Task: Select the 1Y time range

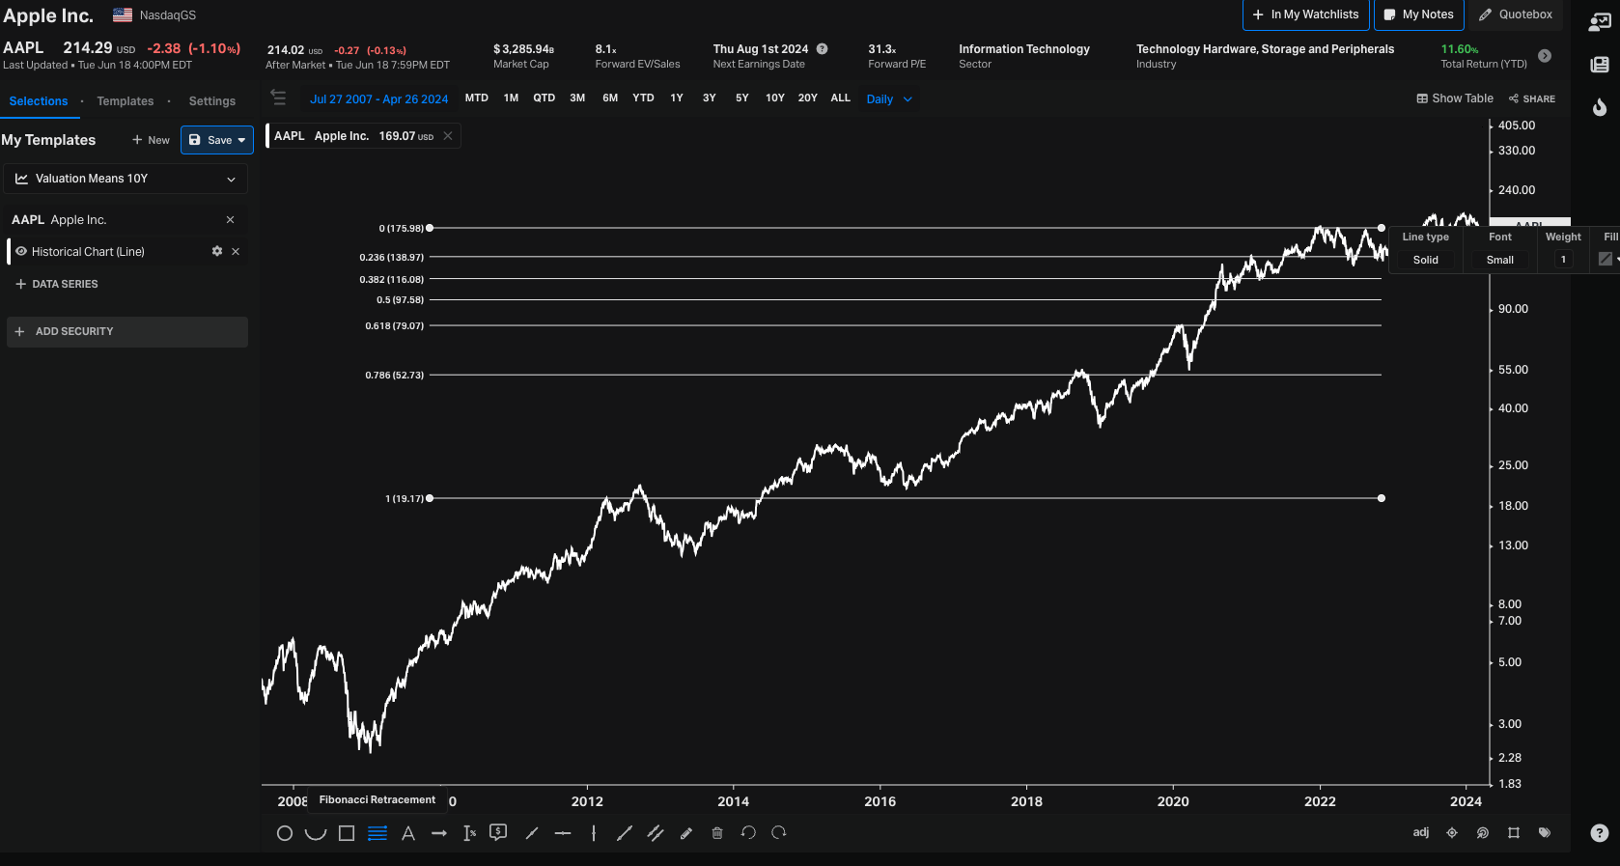Action: point(677,98)
